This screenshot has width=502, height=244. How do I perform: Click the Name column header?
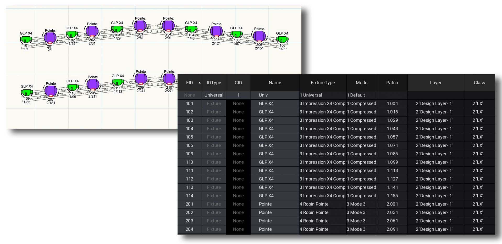pyautogui.click(x=275, y=83)
